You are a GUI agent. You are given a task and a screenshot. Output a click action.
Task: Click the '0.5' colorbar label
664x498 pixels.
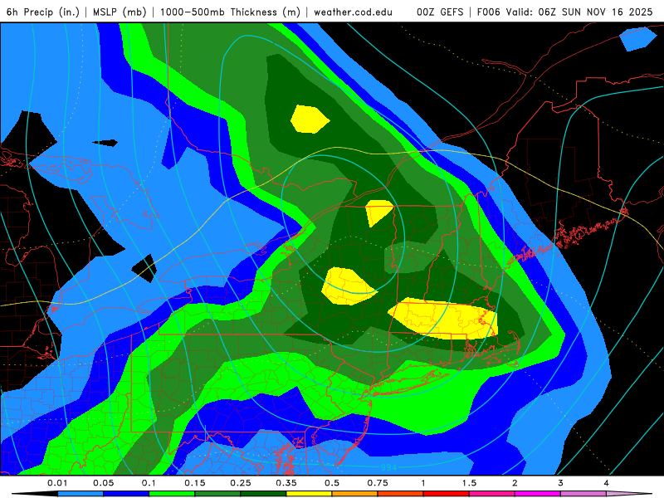click(332, 483)
